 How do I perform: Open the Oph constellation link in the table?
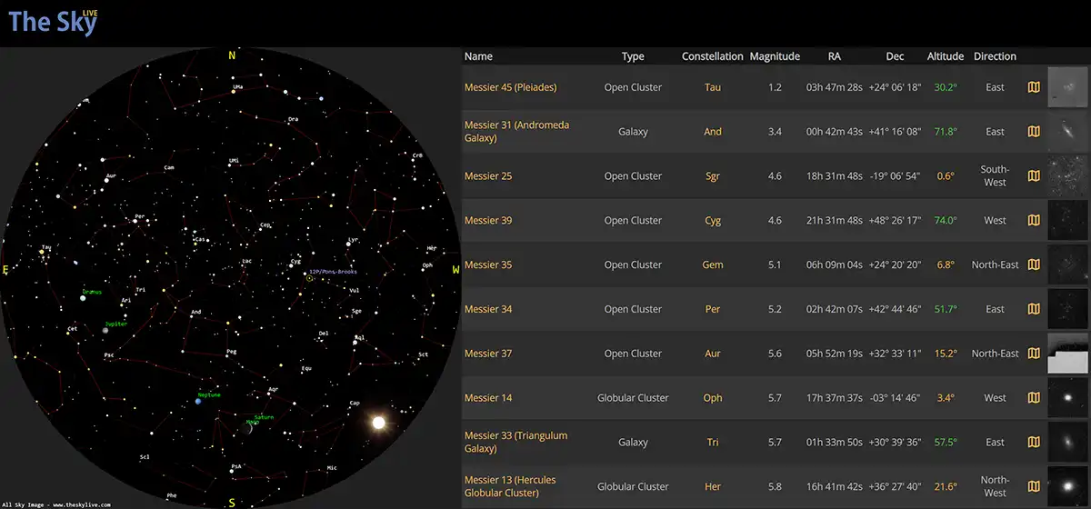point(713,397)
